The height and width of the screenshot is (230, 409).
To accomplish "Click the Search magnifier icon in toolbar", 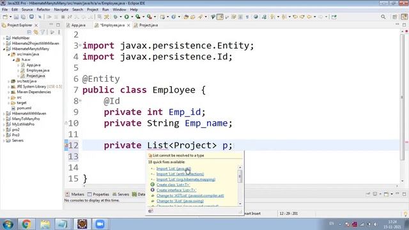I will (383, 17).
